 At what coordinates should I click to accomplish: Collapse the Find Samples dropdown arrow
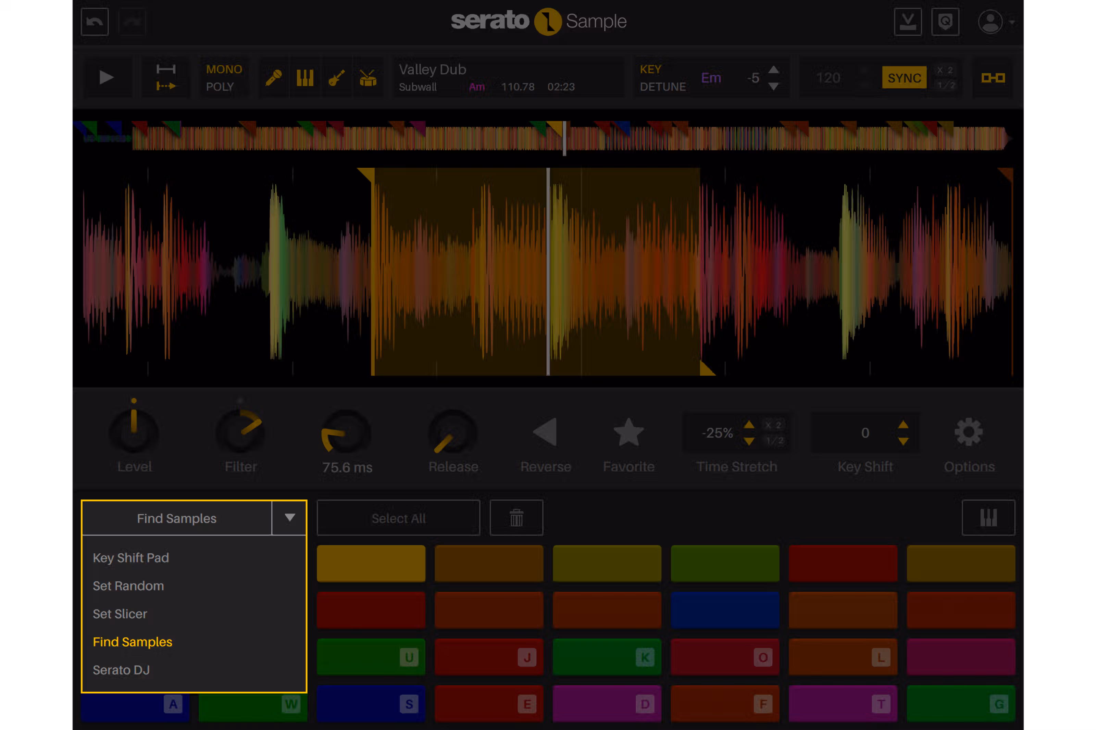[x=290, y=518]
